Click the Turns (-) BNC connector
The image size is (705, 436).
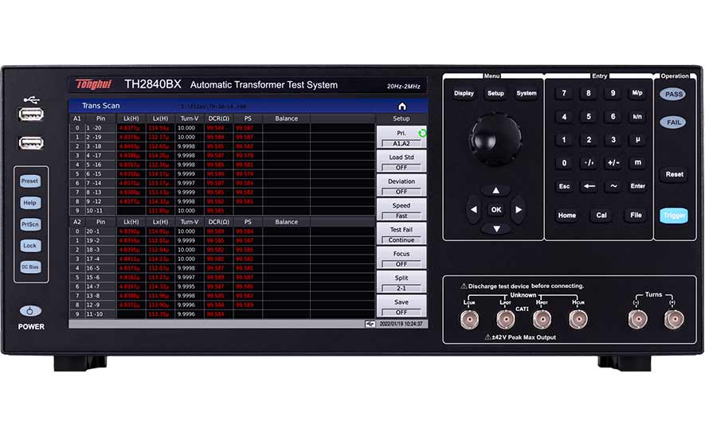[x=637, y=320]
